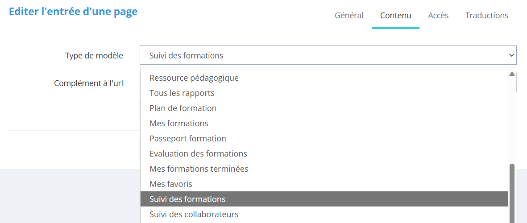Choose Tous les rapports option
This screenshot has width=527, height=223.
182,93
